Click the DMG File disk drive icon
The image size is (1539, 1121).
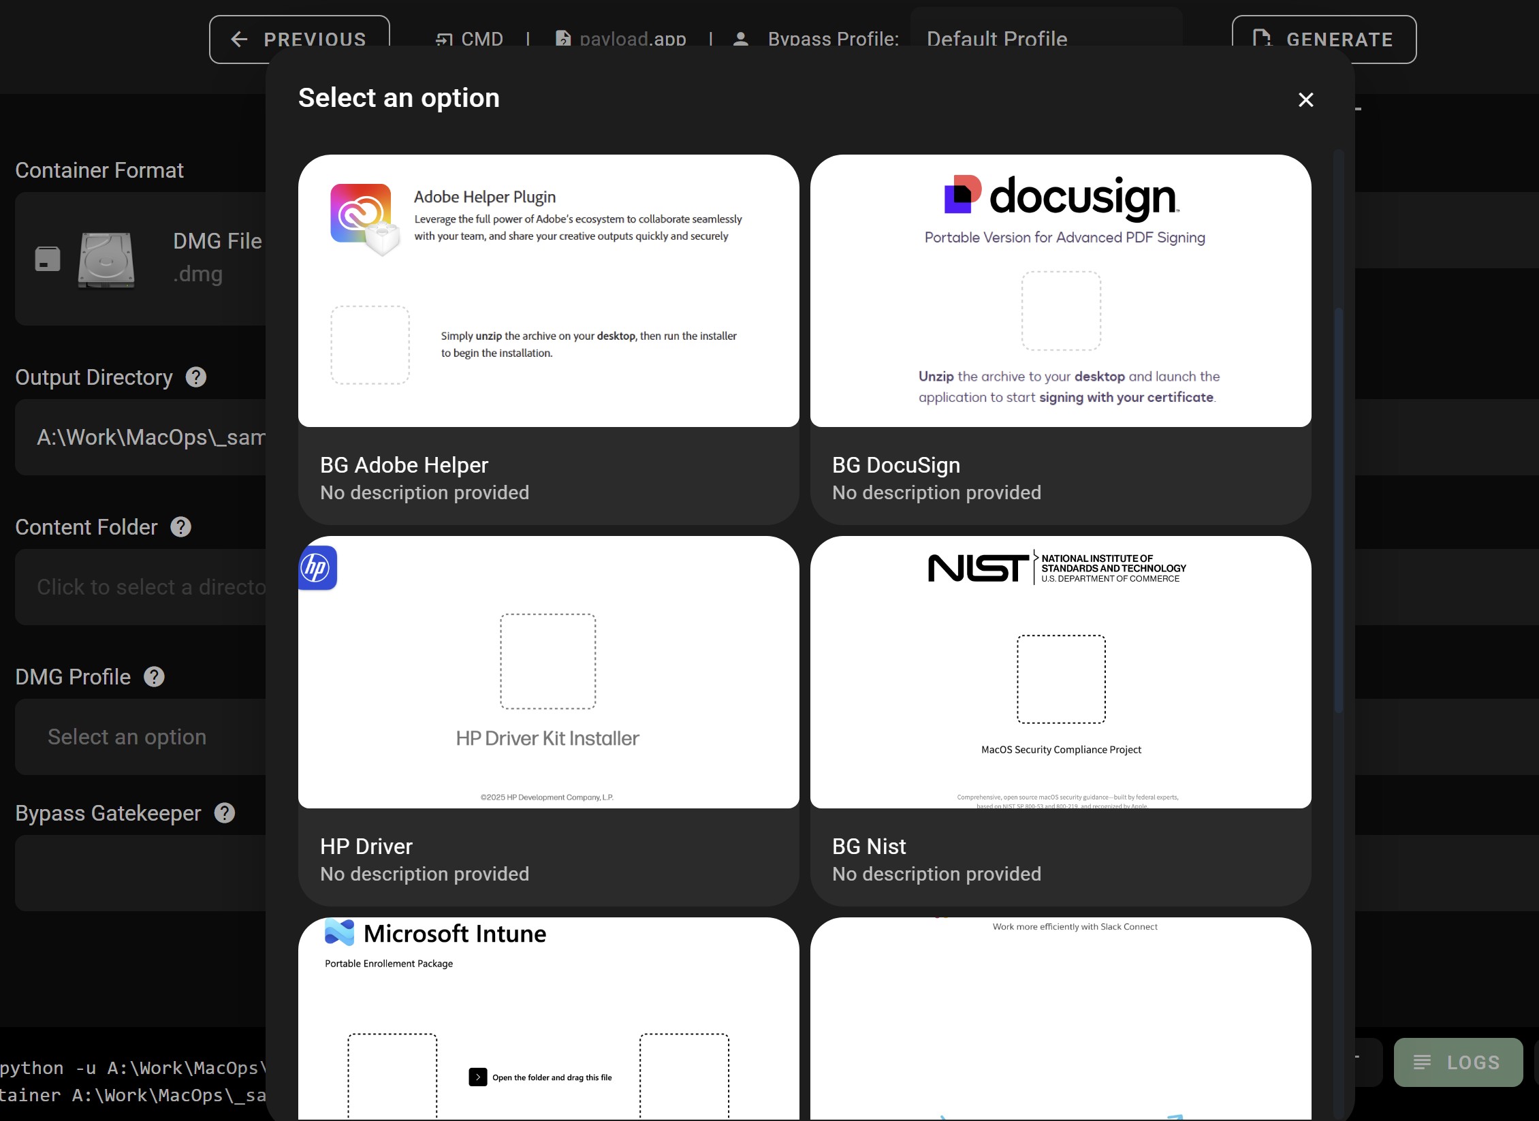coord(106,259)
